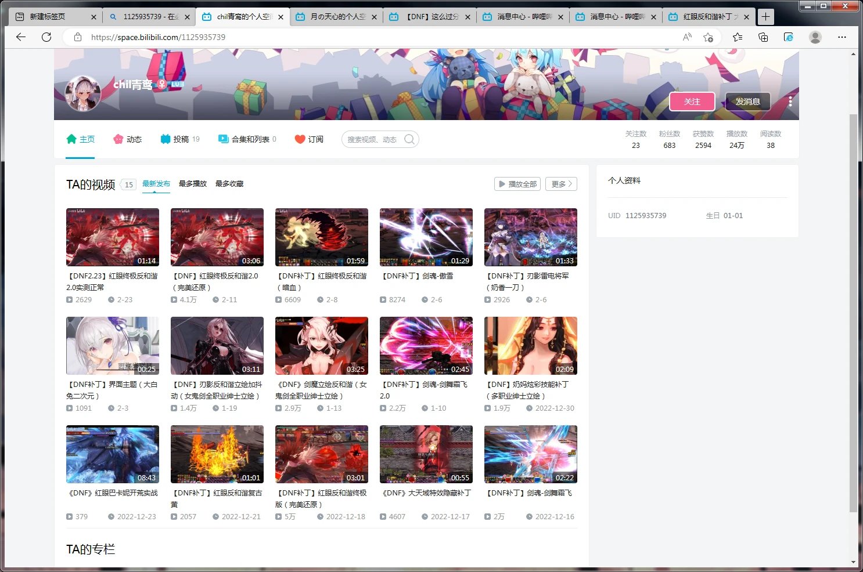Add this page to favorites with the star-plus icon
Screen dimensions: 863x572
tap(708, 37)
